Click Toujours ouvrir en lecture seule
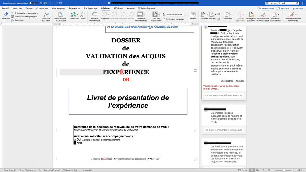The width and height of the screenshot is (306, 172). pos(263,16)
